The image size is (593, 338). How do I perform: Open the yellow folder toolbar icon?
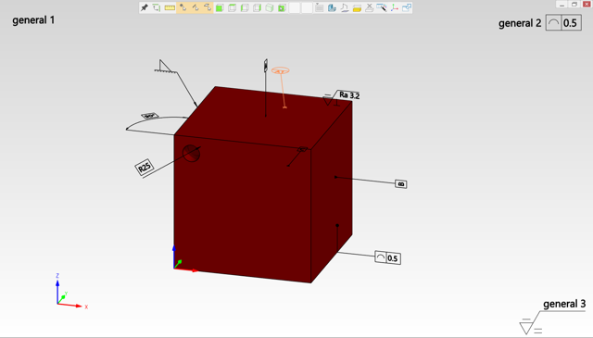point(357,8)
